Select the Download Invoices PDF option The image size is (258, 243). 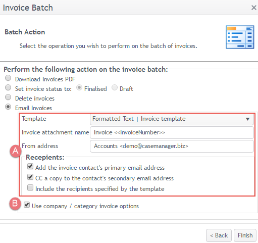8,78
